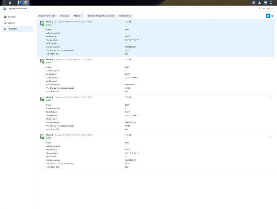The height and width of the screenshot is (209, 277).
Task: Click serial number WKD175LA
Action: [x=130, y=123]
